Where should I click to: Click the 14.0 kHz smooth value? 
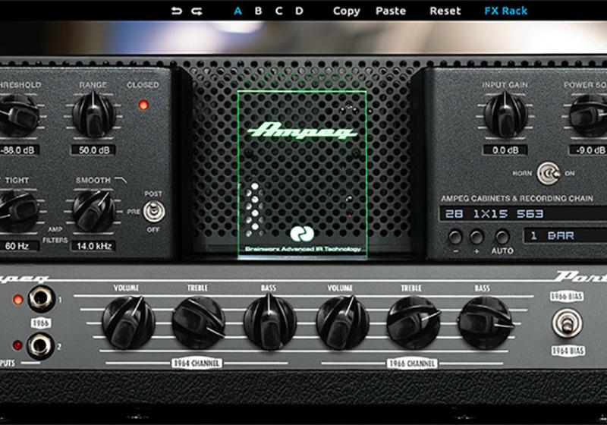pyautogui.click(x=93, y=246)
